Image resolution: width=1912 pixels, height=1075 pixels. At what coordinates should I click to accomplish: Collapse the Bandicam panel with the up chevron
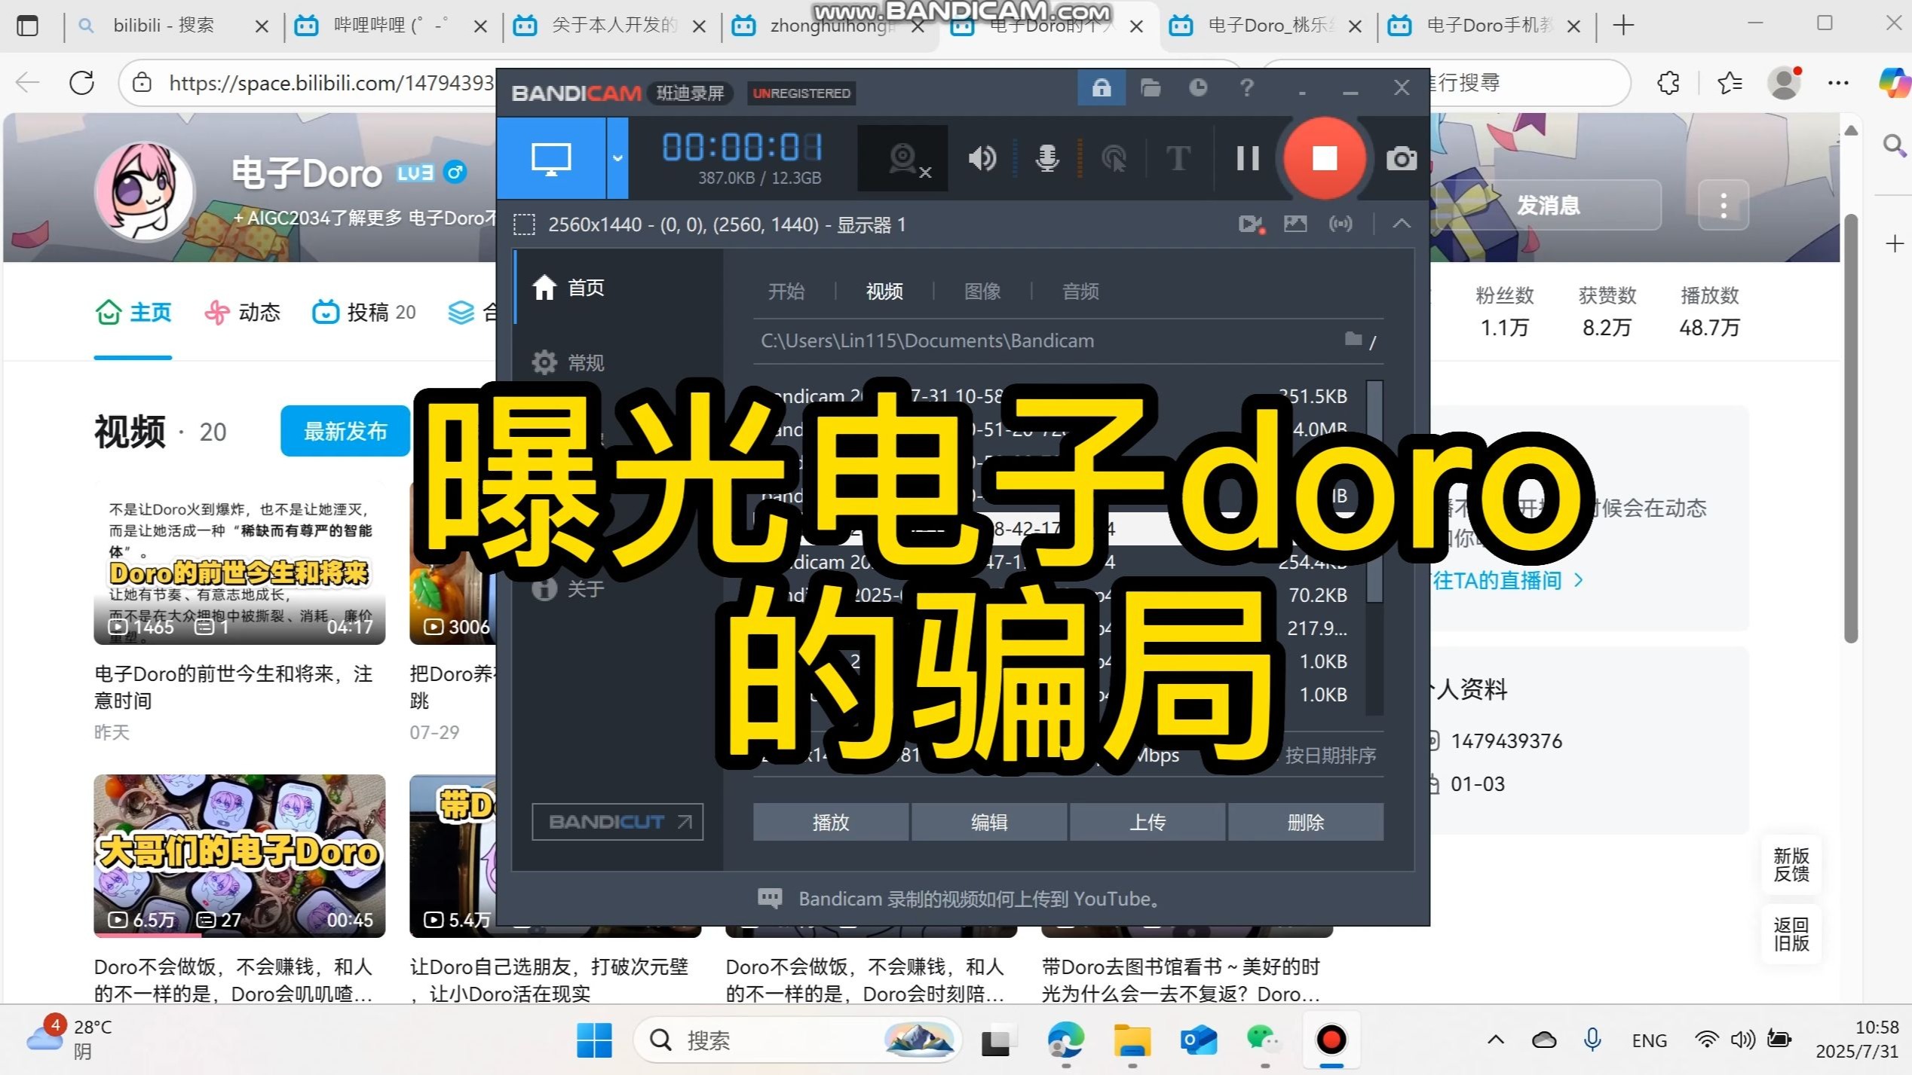pos(1402,224)
